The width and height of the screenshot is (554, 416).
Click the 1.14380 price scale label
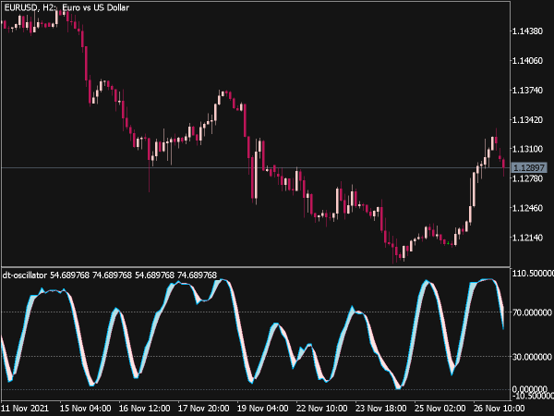click(527, 31)
